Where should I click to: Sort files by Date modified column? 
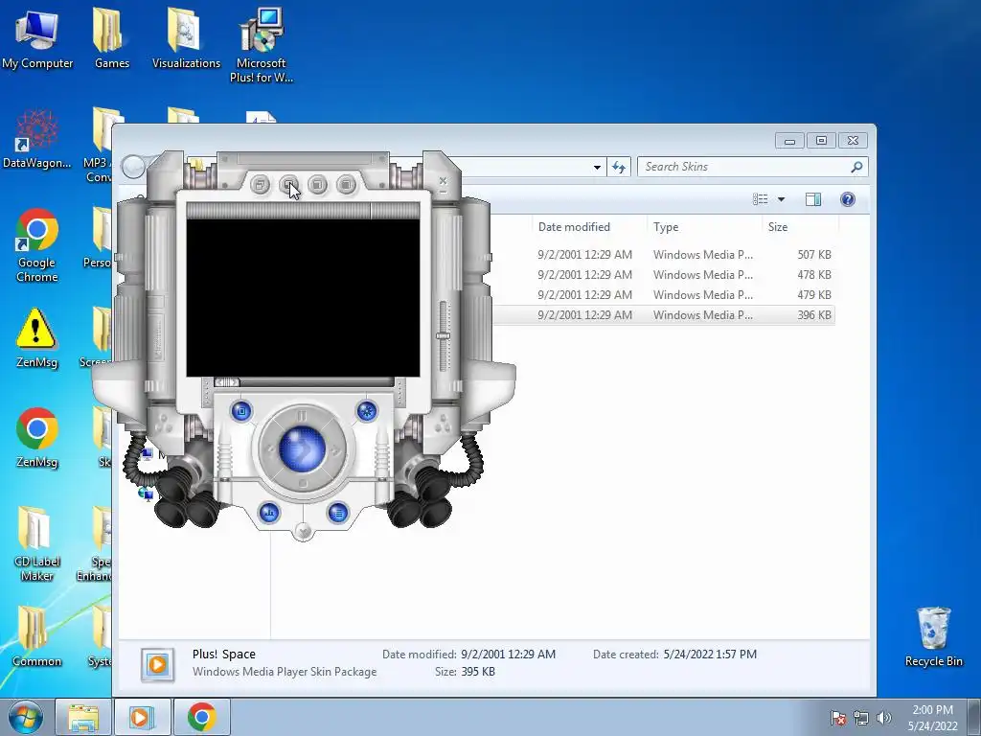574,227
